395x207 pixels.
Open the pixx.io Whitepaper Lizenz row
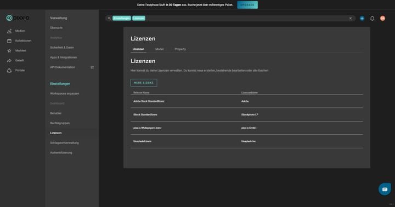[247, 128]
